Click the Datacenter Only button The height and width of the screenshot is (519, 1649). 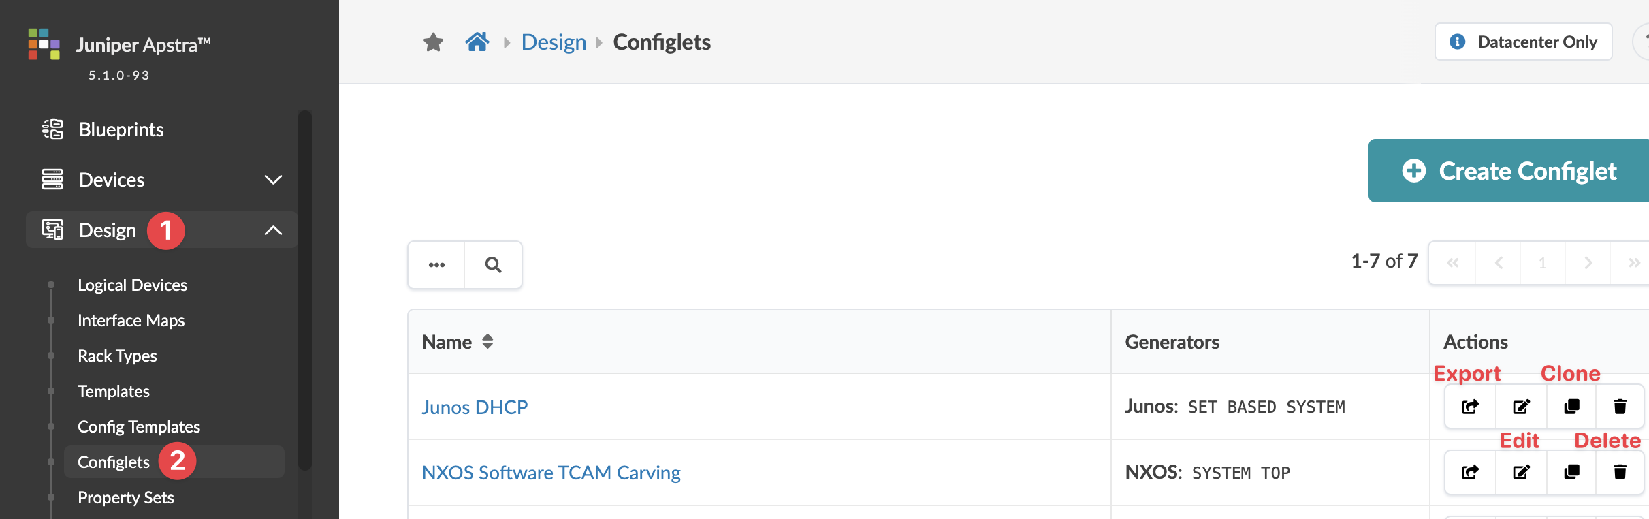pyautogui.click(x=1523, y=42)
